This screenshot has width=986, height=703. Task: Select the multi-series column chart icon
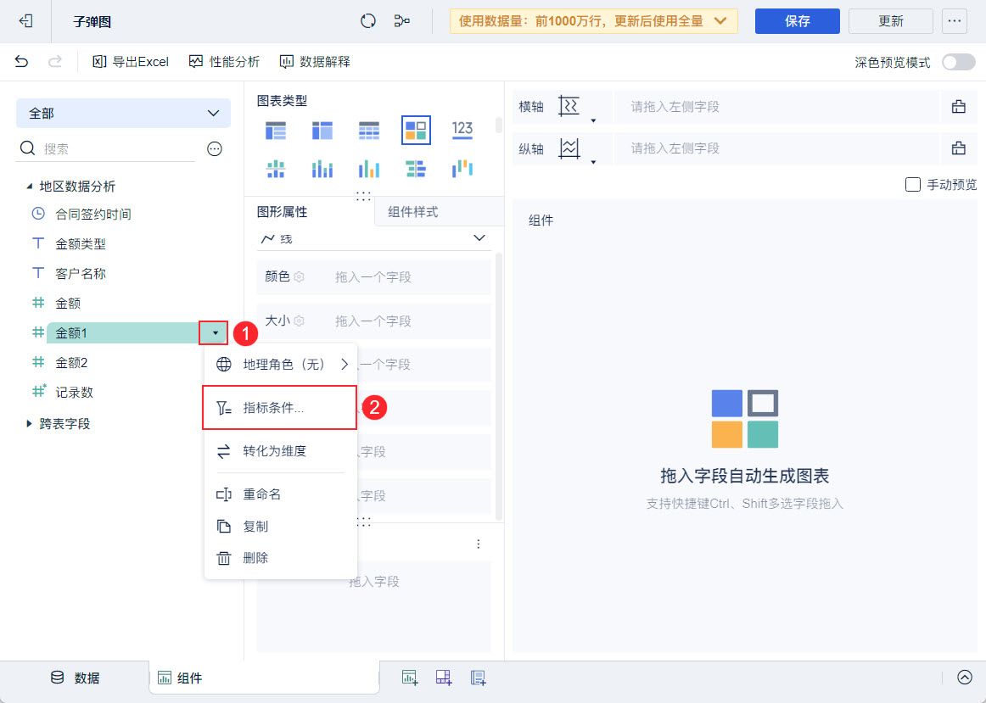322,169
